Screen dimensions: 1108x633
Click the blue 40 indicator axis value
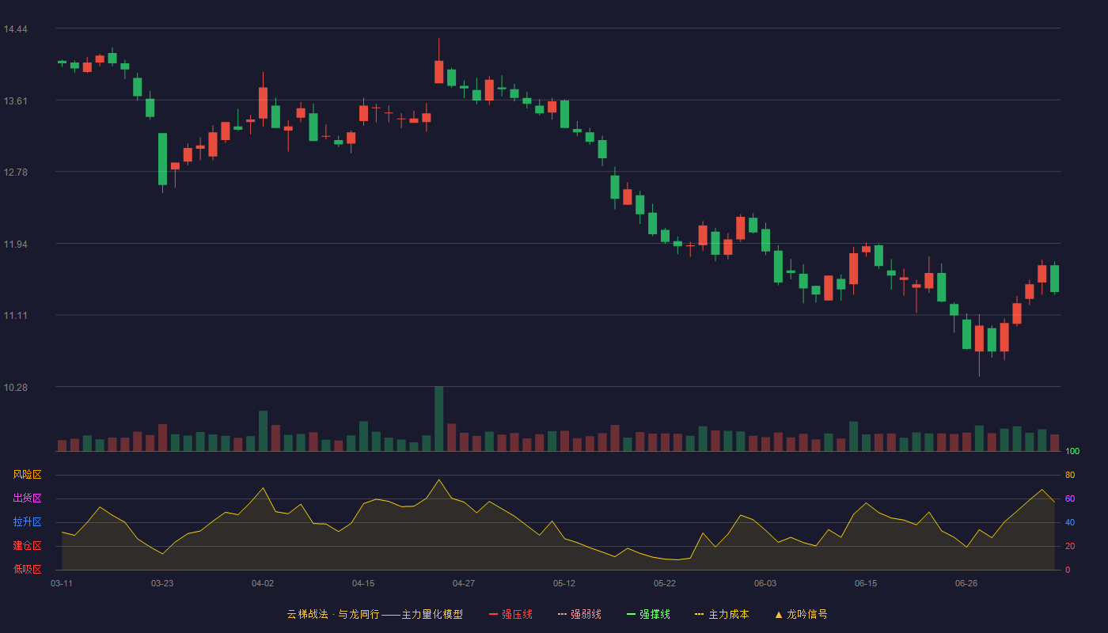(x=1070, y=522)
